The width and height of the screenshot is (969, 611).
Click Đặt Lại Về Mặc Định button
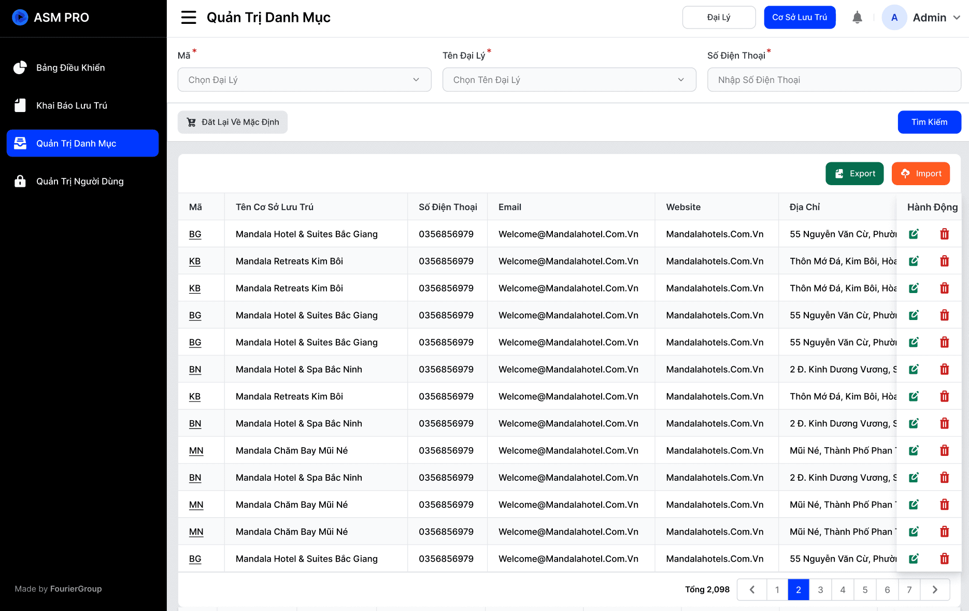pos(233,122)
